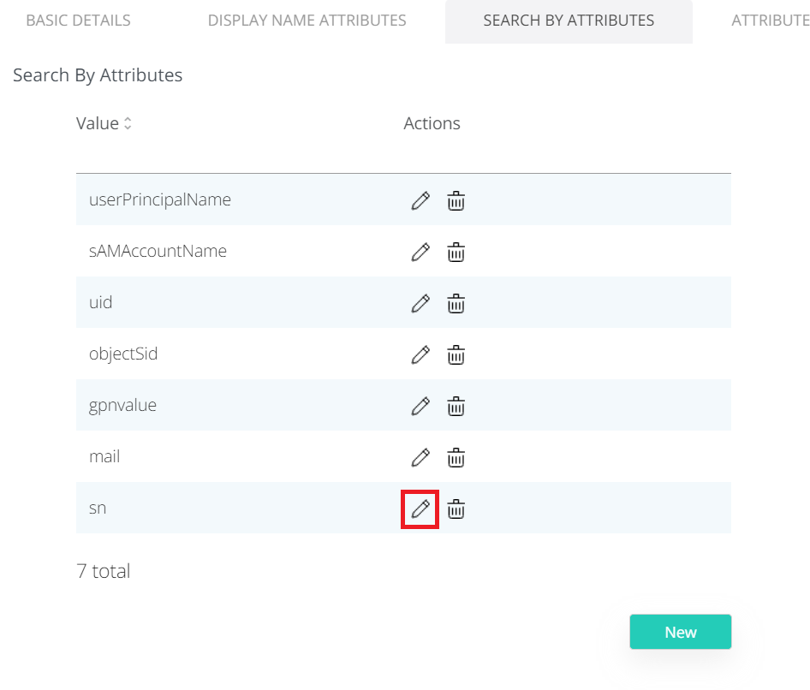Edit the gpnvalue attribute
Screen dimensions: 810x690
click(x=420, y=407)
